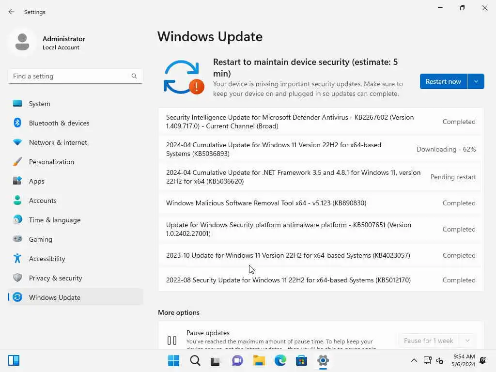Open File Explorer from taskbar

259,360
